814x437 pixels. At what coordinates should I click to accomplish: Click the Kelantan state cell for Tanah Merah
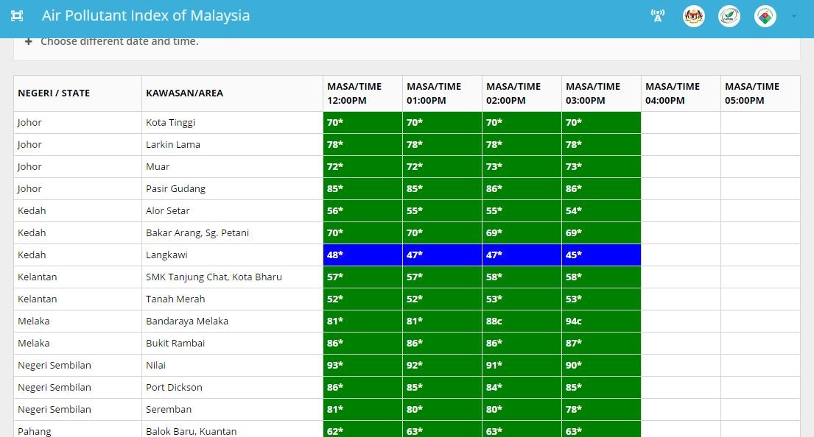coord(77,299)
